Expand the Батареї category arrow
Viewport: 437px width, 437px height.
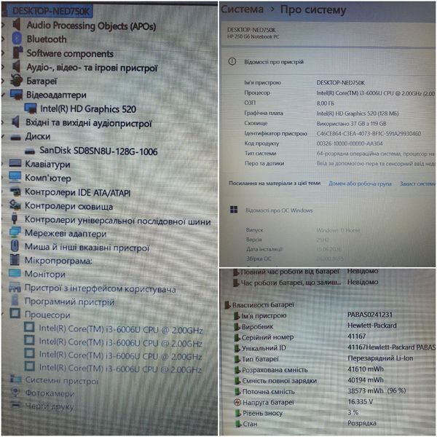pyautogui.click(x=4, y=81)
